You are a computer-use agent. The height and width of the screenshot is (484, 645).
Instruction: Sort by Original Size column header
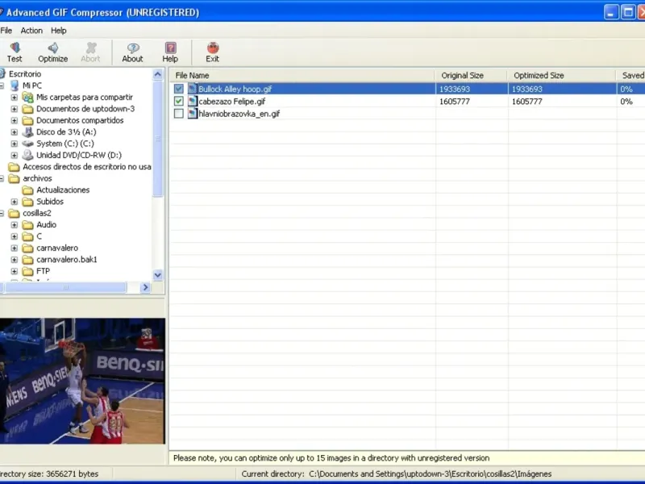pyautogui.click(x=462, y=76)
